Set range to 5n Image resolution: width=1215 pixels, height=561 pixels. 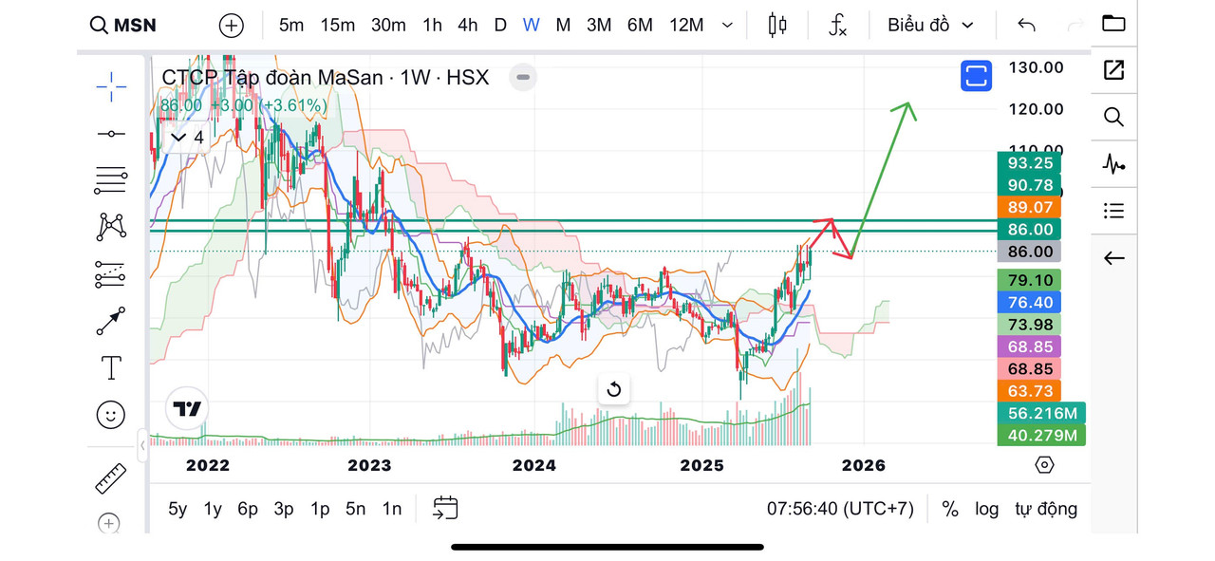356,509
